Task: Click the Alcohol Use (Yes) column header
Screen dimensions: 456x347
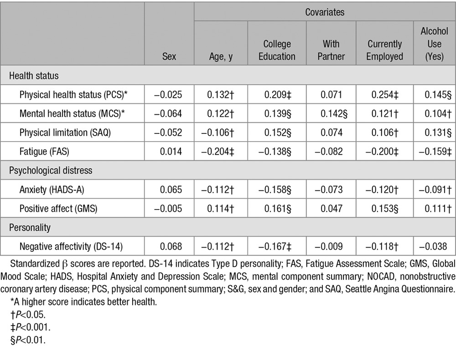Action: [x=434, y=44]
